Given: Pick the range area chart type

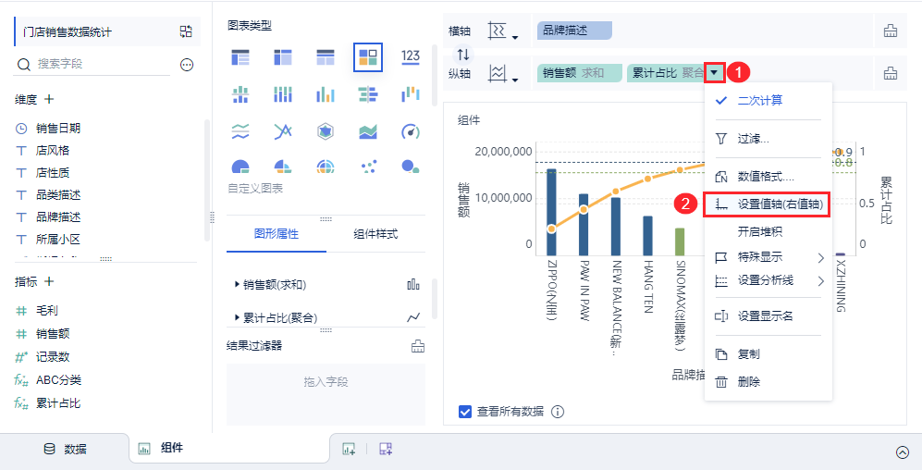Looking at the screenshot, I should (368, 131).
